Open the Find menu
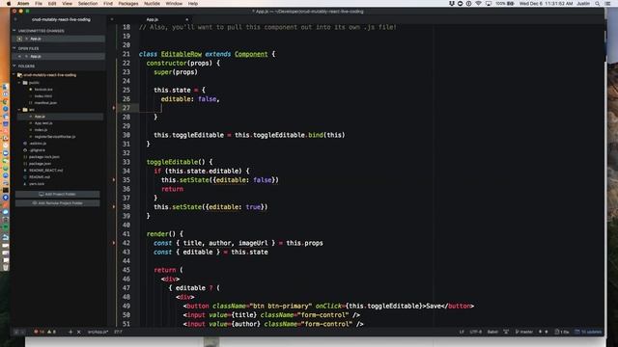This screenshot has width=618, height=347. 108,4
